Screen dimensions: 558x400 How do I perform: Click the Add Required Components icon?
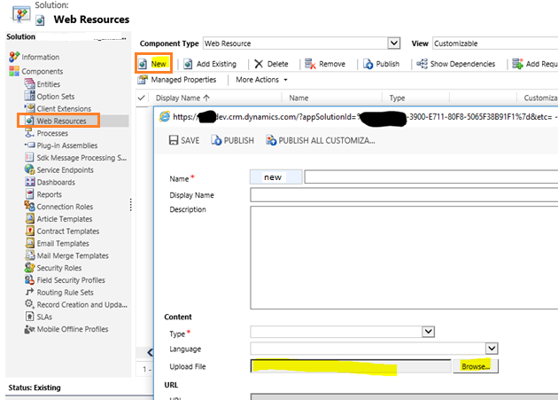pos(517,64)
